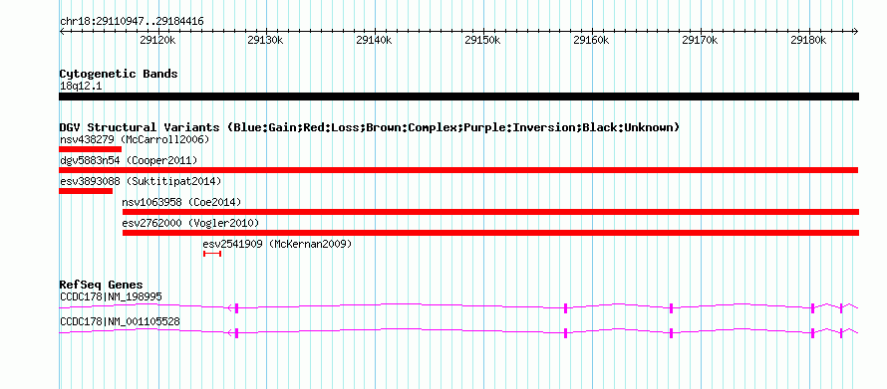Click NM_001105528 exon just before 29170k

671,332
